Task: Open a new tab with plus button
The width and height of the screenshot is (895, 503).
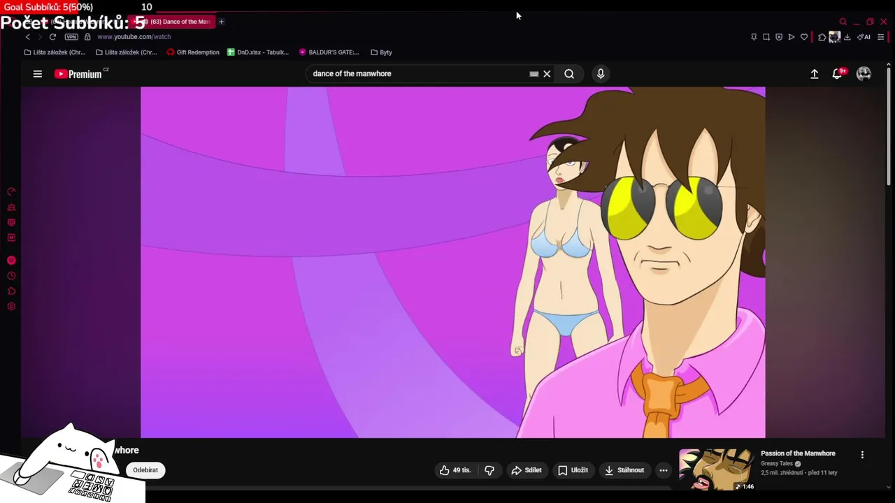Action: coord(221,22)
